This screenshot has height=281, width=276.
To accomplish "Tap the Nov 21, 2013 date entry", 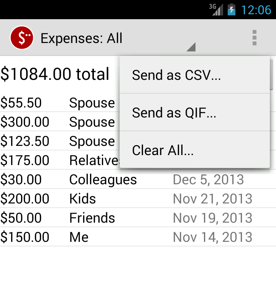I will [212, 199].
